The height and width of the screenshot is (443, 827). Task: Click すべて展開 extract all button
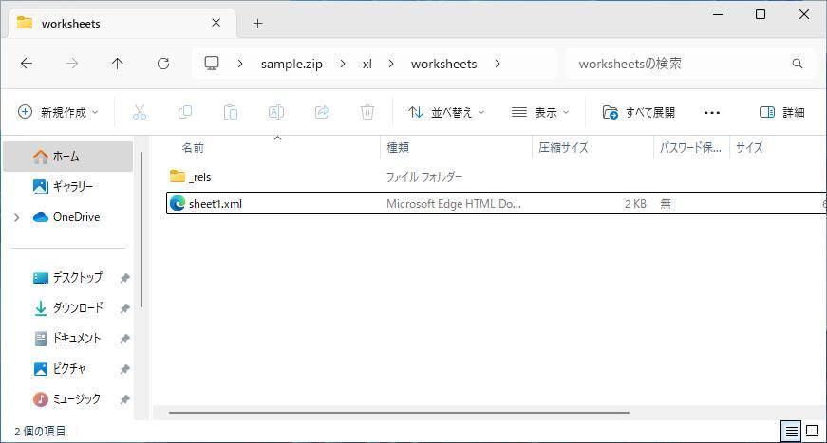tap(639, 112)
